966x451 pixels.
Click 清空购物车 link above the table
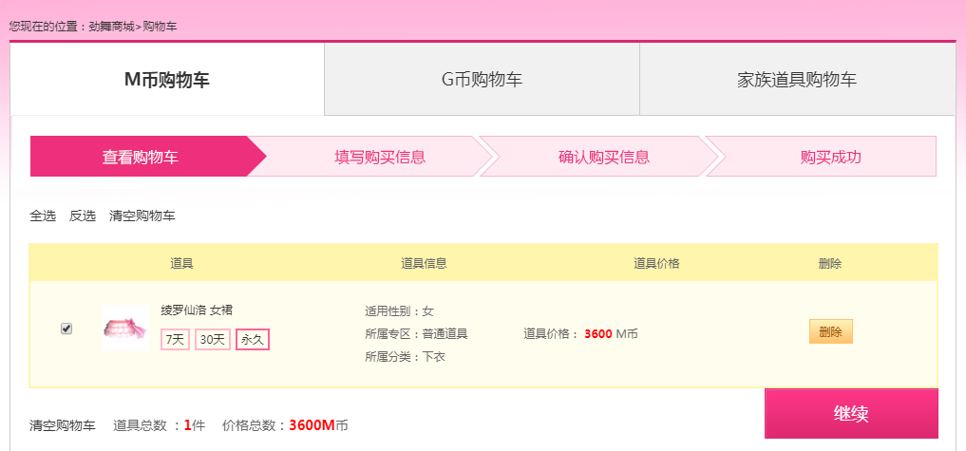[x=142, y=216]
